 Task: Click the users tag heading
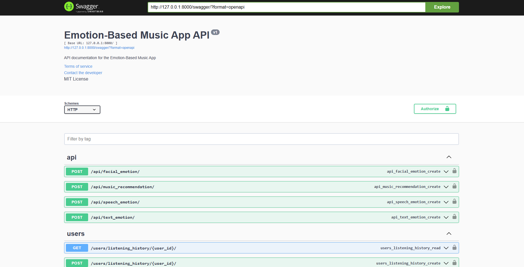coord(76,234)
